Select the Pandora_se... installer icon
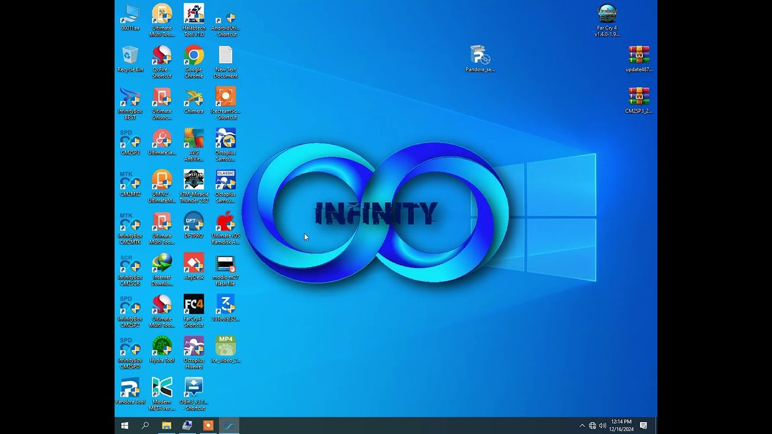Screen dimensions: 772x434 tap(480, 58)
